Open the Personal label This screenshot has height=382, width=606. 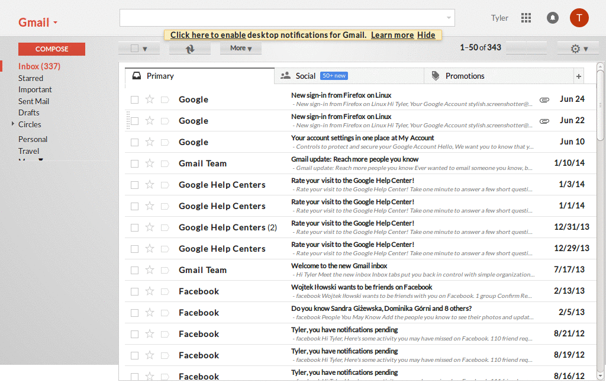(33, 139)
